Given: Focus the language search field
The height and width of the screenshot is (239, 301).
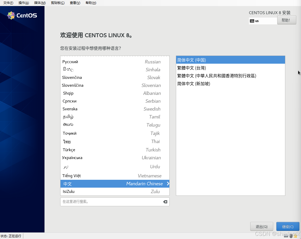Looking at the screenshot, I should [115, 202].
